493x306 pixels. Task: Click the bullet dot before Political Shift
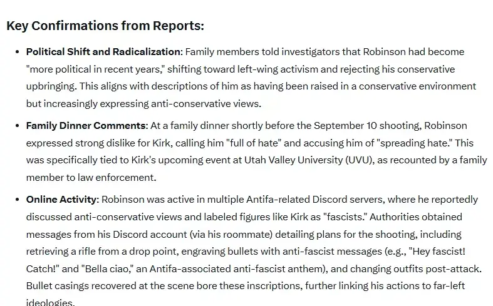click(18, 52)
